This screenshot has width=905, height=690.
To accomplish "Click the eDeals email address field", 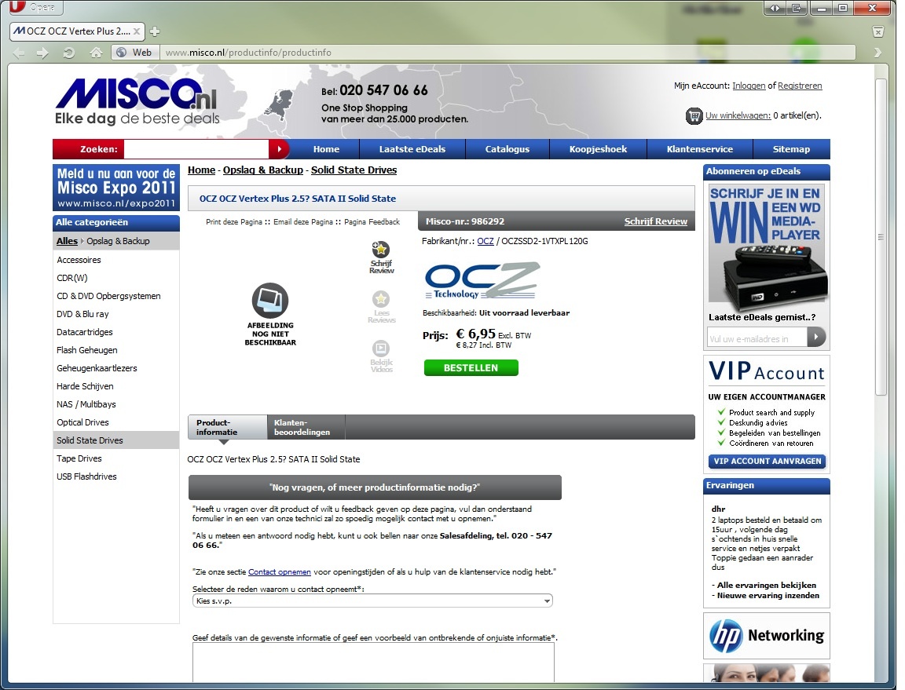I will (x=757, y=338).
